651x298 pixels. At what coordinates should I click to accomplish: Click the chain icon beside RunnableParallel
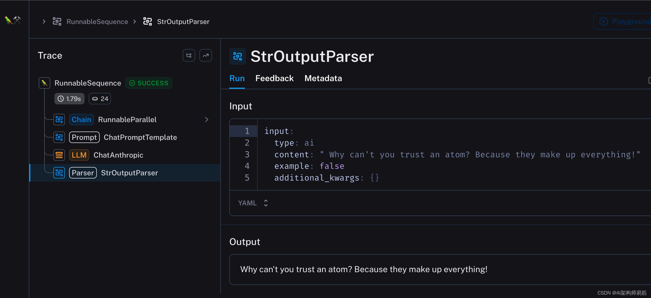tap(59, 120)
